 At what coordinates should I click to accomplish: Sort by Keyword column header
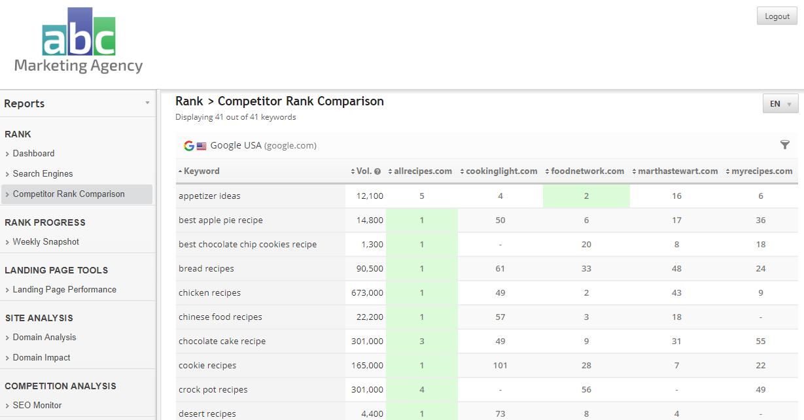[x=201, y=171]
